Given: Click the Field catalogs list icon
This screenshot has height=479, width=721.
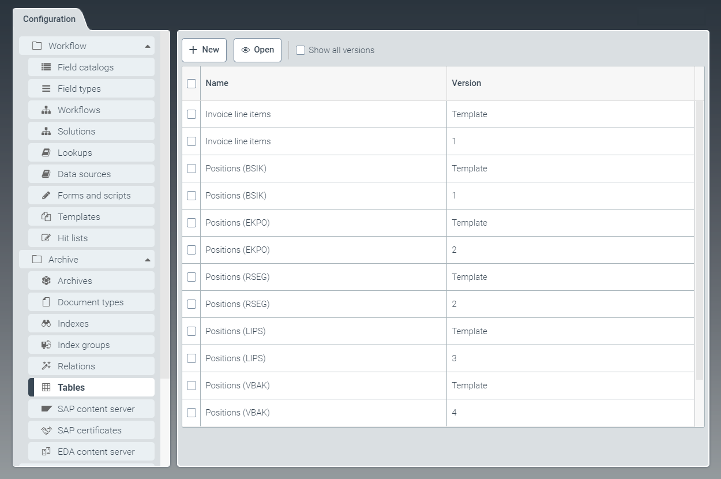Looking at the screenshot, I should coord(46,68).
